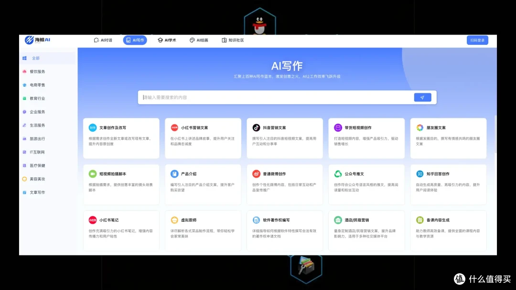Click the 知乎回答创作 icon

tap(420, 174)
